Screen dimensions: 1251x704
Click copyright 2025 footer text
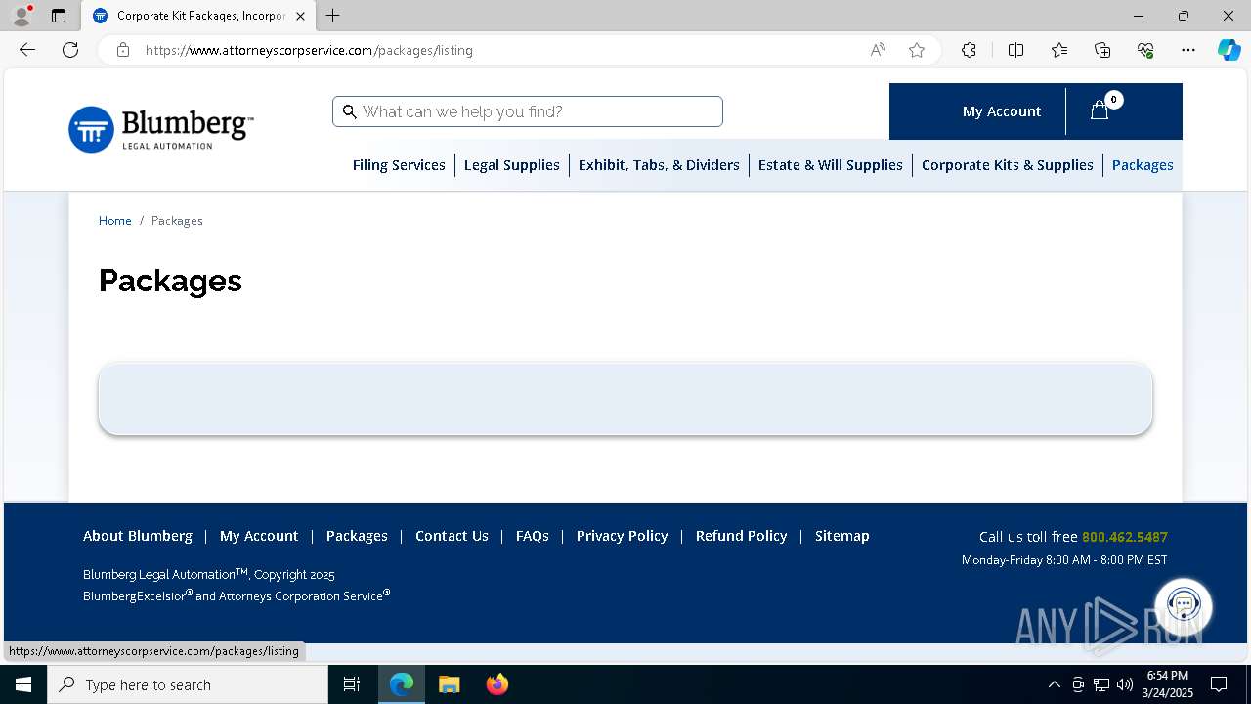coord(209,575)
